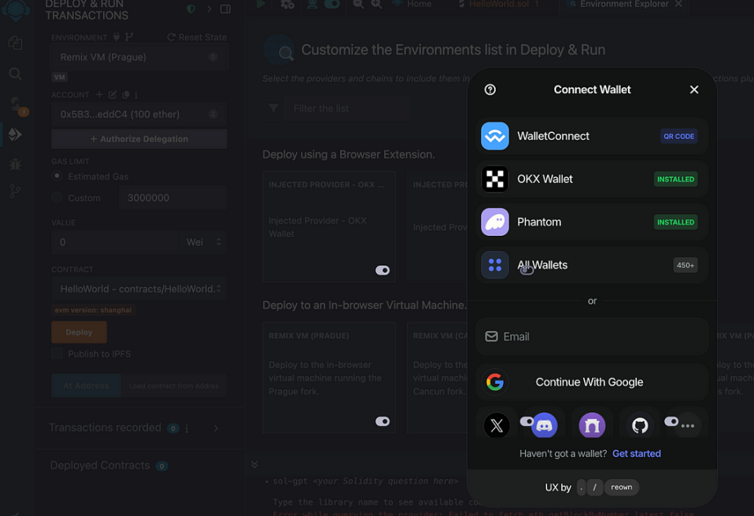Click the Remix logo at top of sidebar
Screen dimensions: 754x516
[x=16, y=10]
